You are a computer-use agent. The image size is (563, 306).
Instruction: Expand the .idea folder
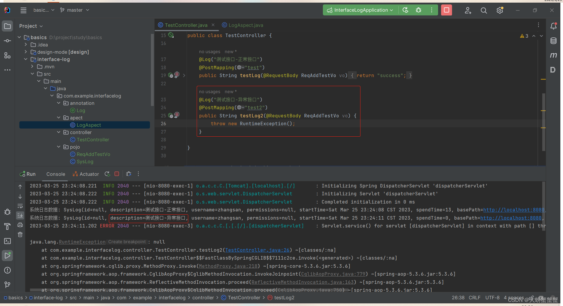[26, 45]
